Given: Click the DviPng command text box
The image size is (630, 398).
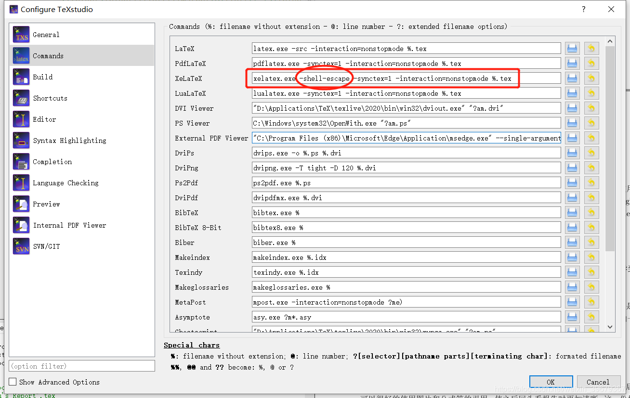Looking at the screenshot, I should [406, 167].
